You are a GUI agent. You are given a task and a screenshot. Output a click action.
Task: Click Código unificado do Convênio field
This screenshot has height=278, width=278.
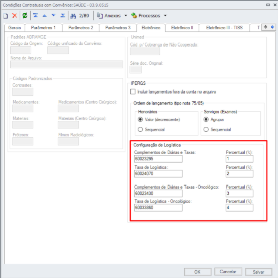coord(58,50)
